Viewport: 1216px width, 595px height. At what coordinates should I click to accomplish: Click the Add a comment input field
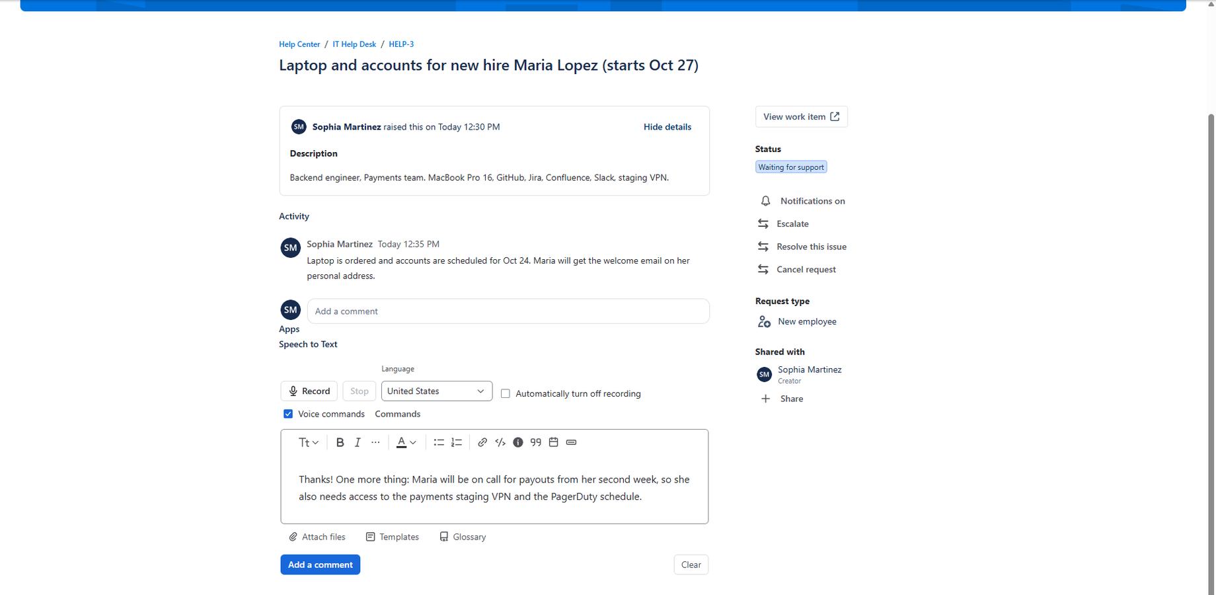click(x=508, y=311)
